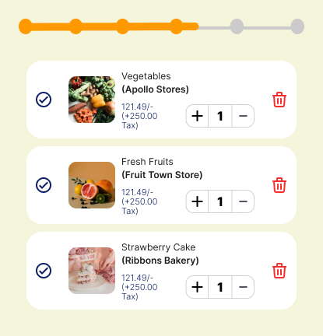Add one more Strawberry Cake
The width and height of the screenshot is (323, 336).
click(197, 287)
